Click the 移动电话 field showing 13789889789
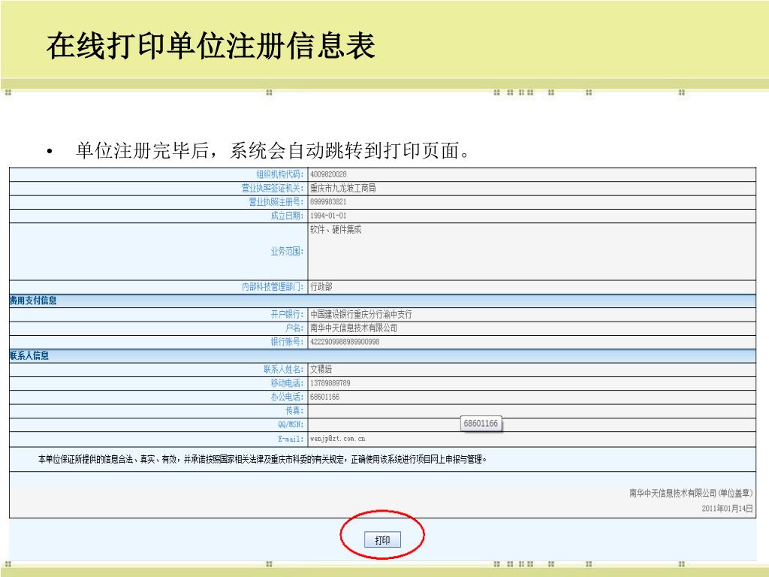Viewport: 769px width, 577px height. 330,383
